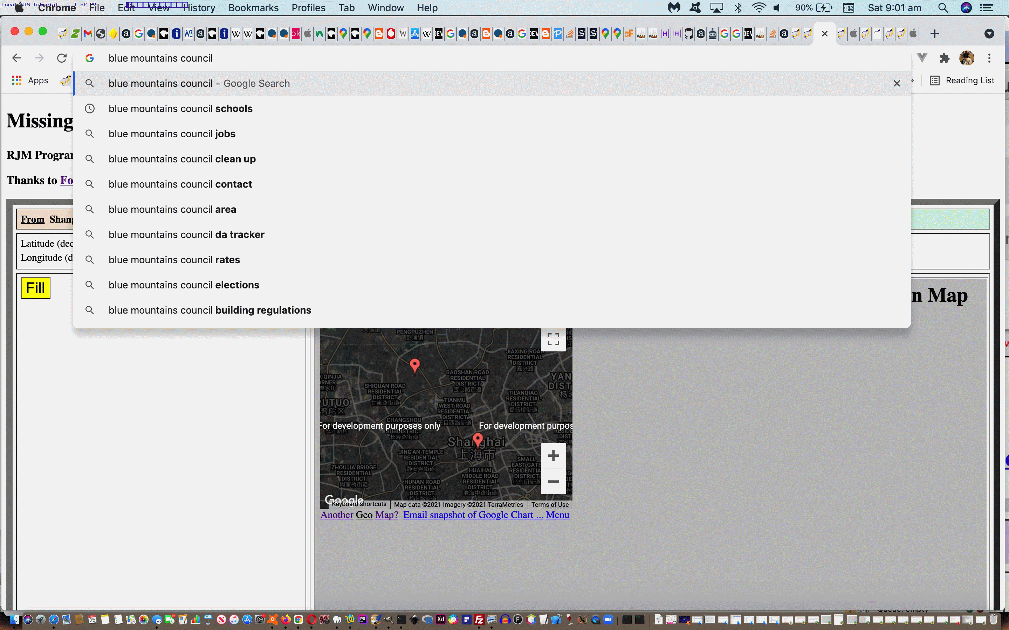Open FileZilla from the Dock
Screen dimensions: 1009x630
pyautogui.click(x=479, y=619)
